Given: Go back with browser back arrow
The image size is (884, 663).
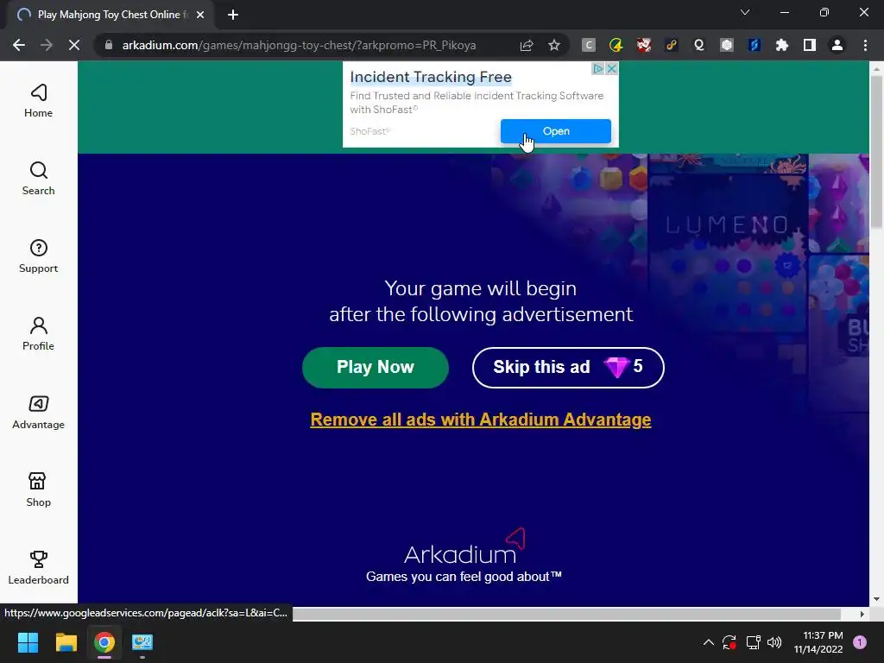Looking at the screenshot, I should [19, 45].
